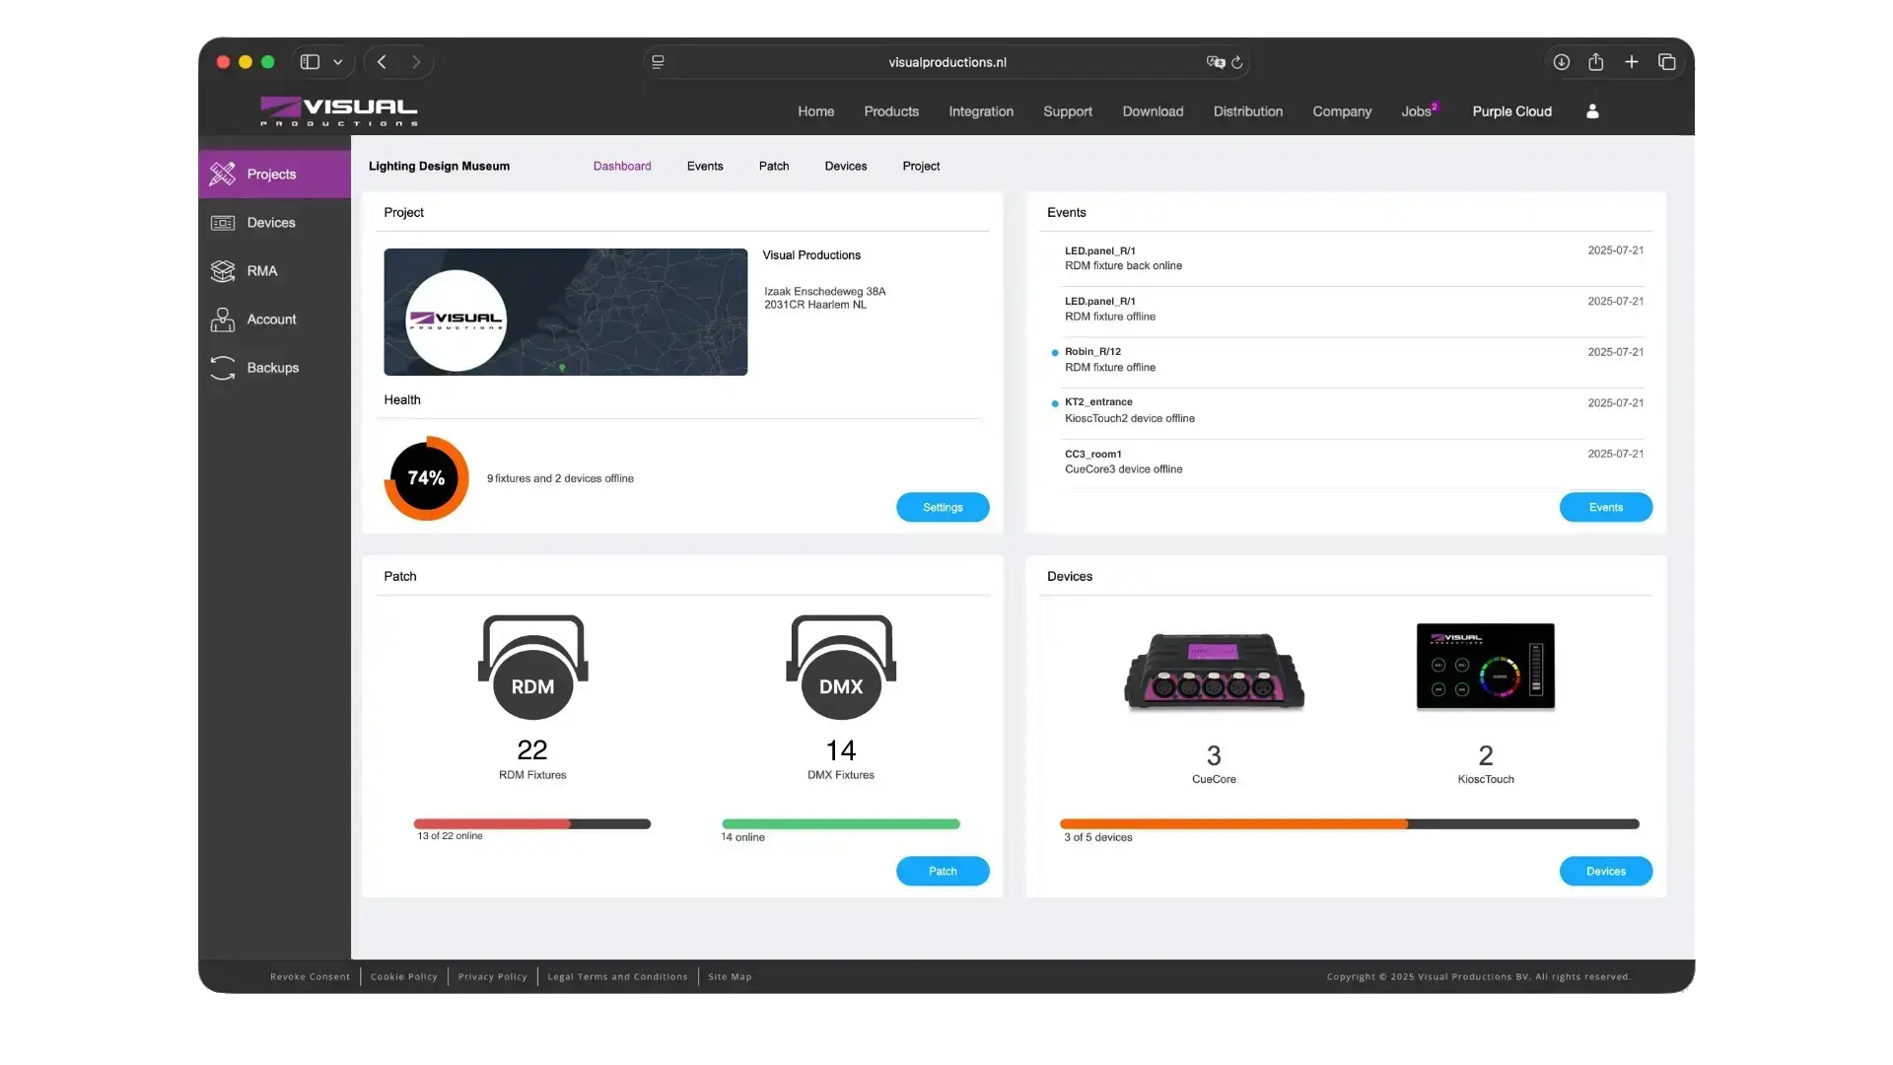The image size is (1893, 1065).
Task: Open the RMA sidebar icon
Action: coord(223,271)
